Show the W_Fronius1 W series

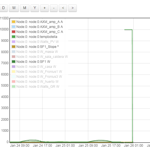click(39, 72)
